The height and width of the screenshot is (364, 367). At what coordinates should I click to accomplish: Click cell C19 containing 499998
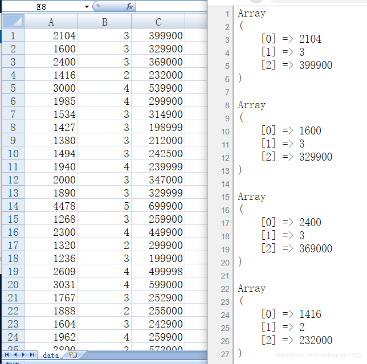click(x=158, y=271)
